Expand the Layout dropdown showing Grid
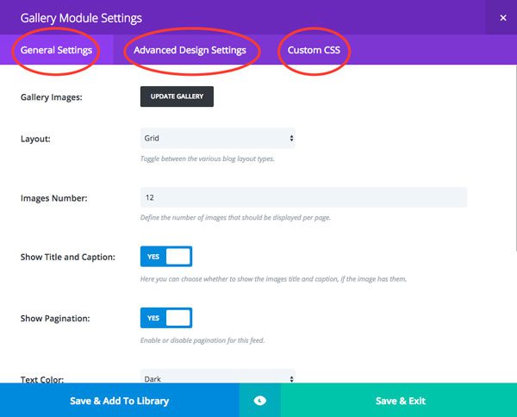Image resolution: width=517 pixels, height=417 pixels. [217, 138]
